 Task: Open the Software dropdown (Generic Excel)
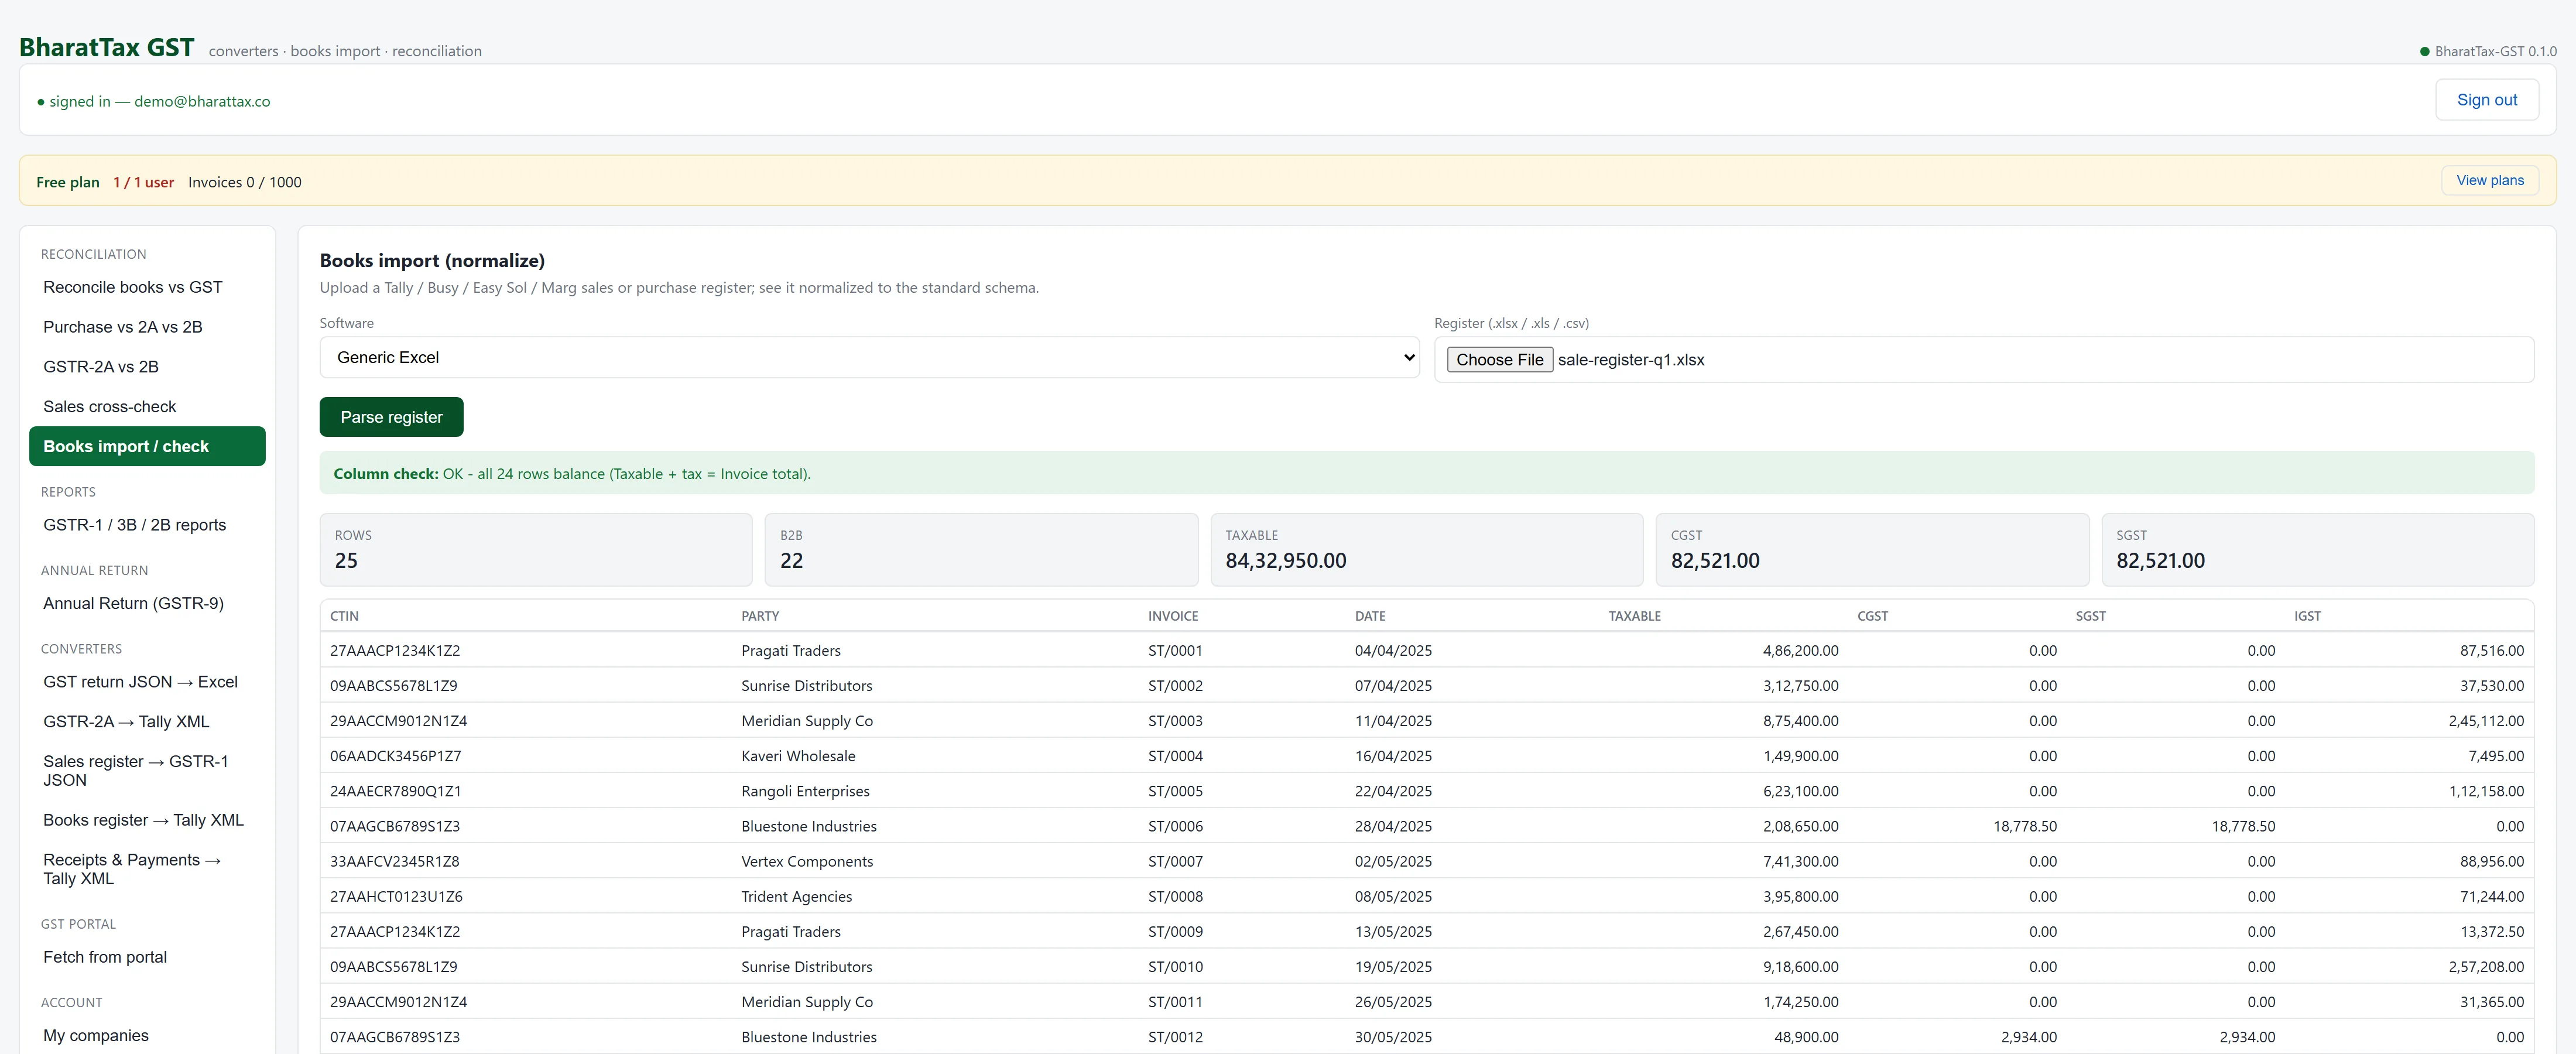869,357
